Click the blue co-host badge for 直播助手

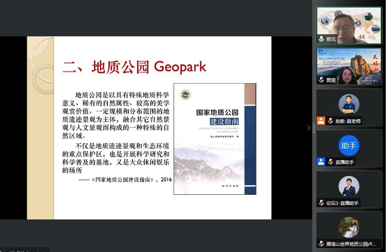[321, 162]
